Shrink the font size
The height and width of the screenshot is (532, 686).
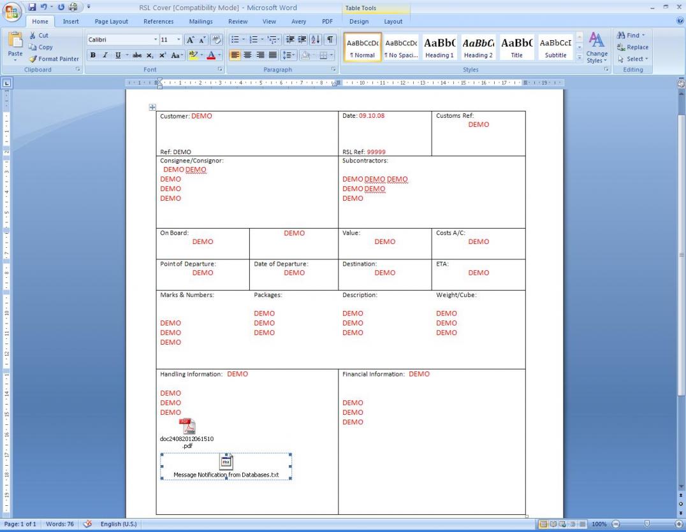[x=201, y=40]
